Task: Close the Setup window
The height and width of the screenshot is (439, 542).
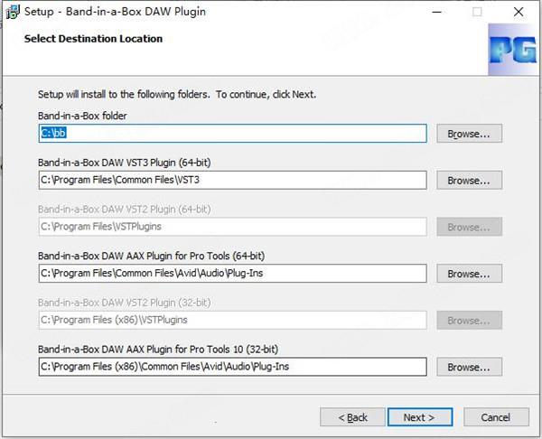Action: pyautogui.click(x=519, y=12)
